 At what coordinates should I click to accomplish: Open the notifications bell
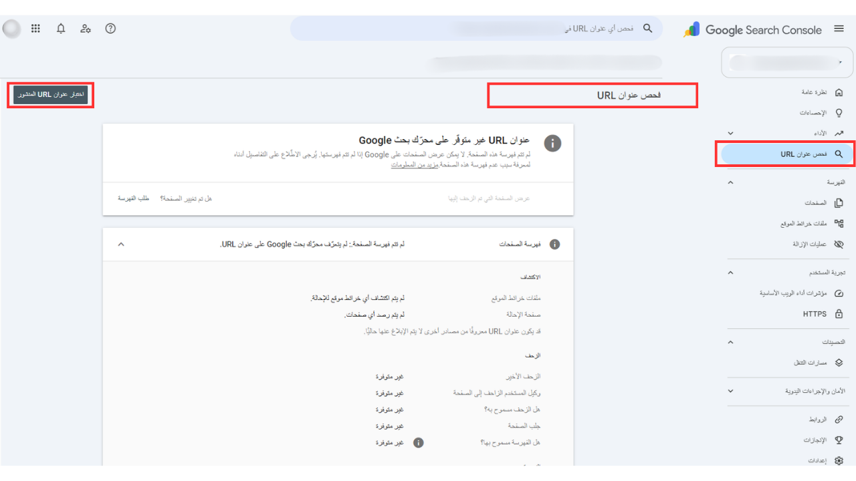pos(61,29)
